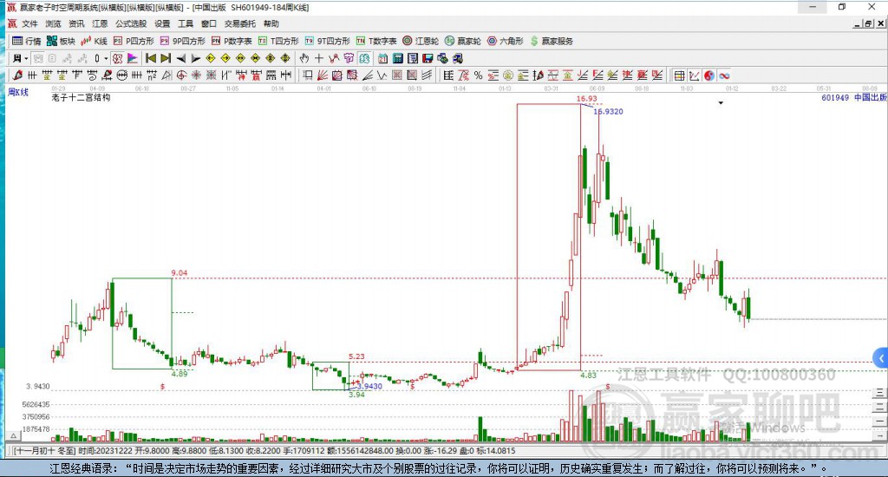This screenshot has width=888, height=477.
Task: Open the P四方形 tool
Action: [x=134, y=41]
